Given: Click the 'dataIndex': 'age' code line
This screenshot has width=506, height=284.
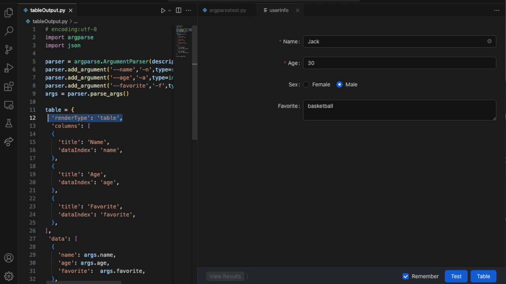Looking at the screenshot, I should (x=89, y=182).
